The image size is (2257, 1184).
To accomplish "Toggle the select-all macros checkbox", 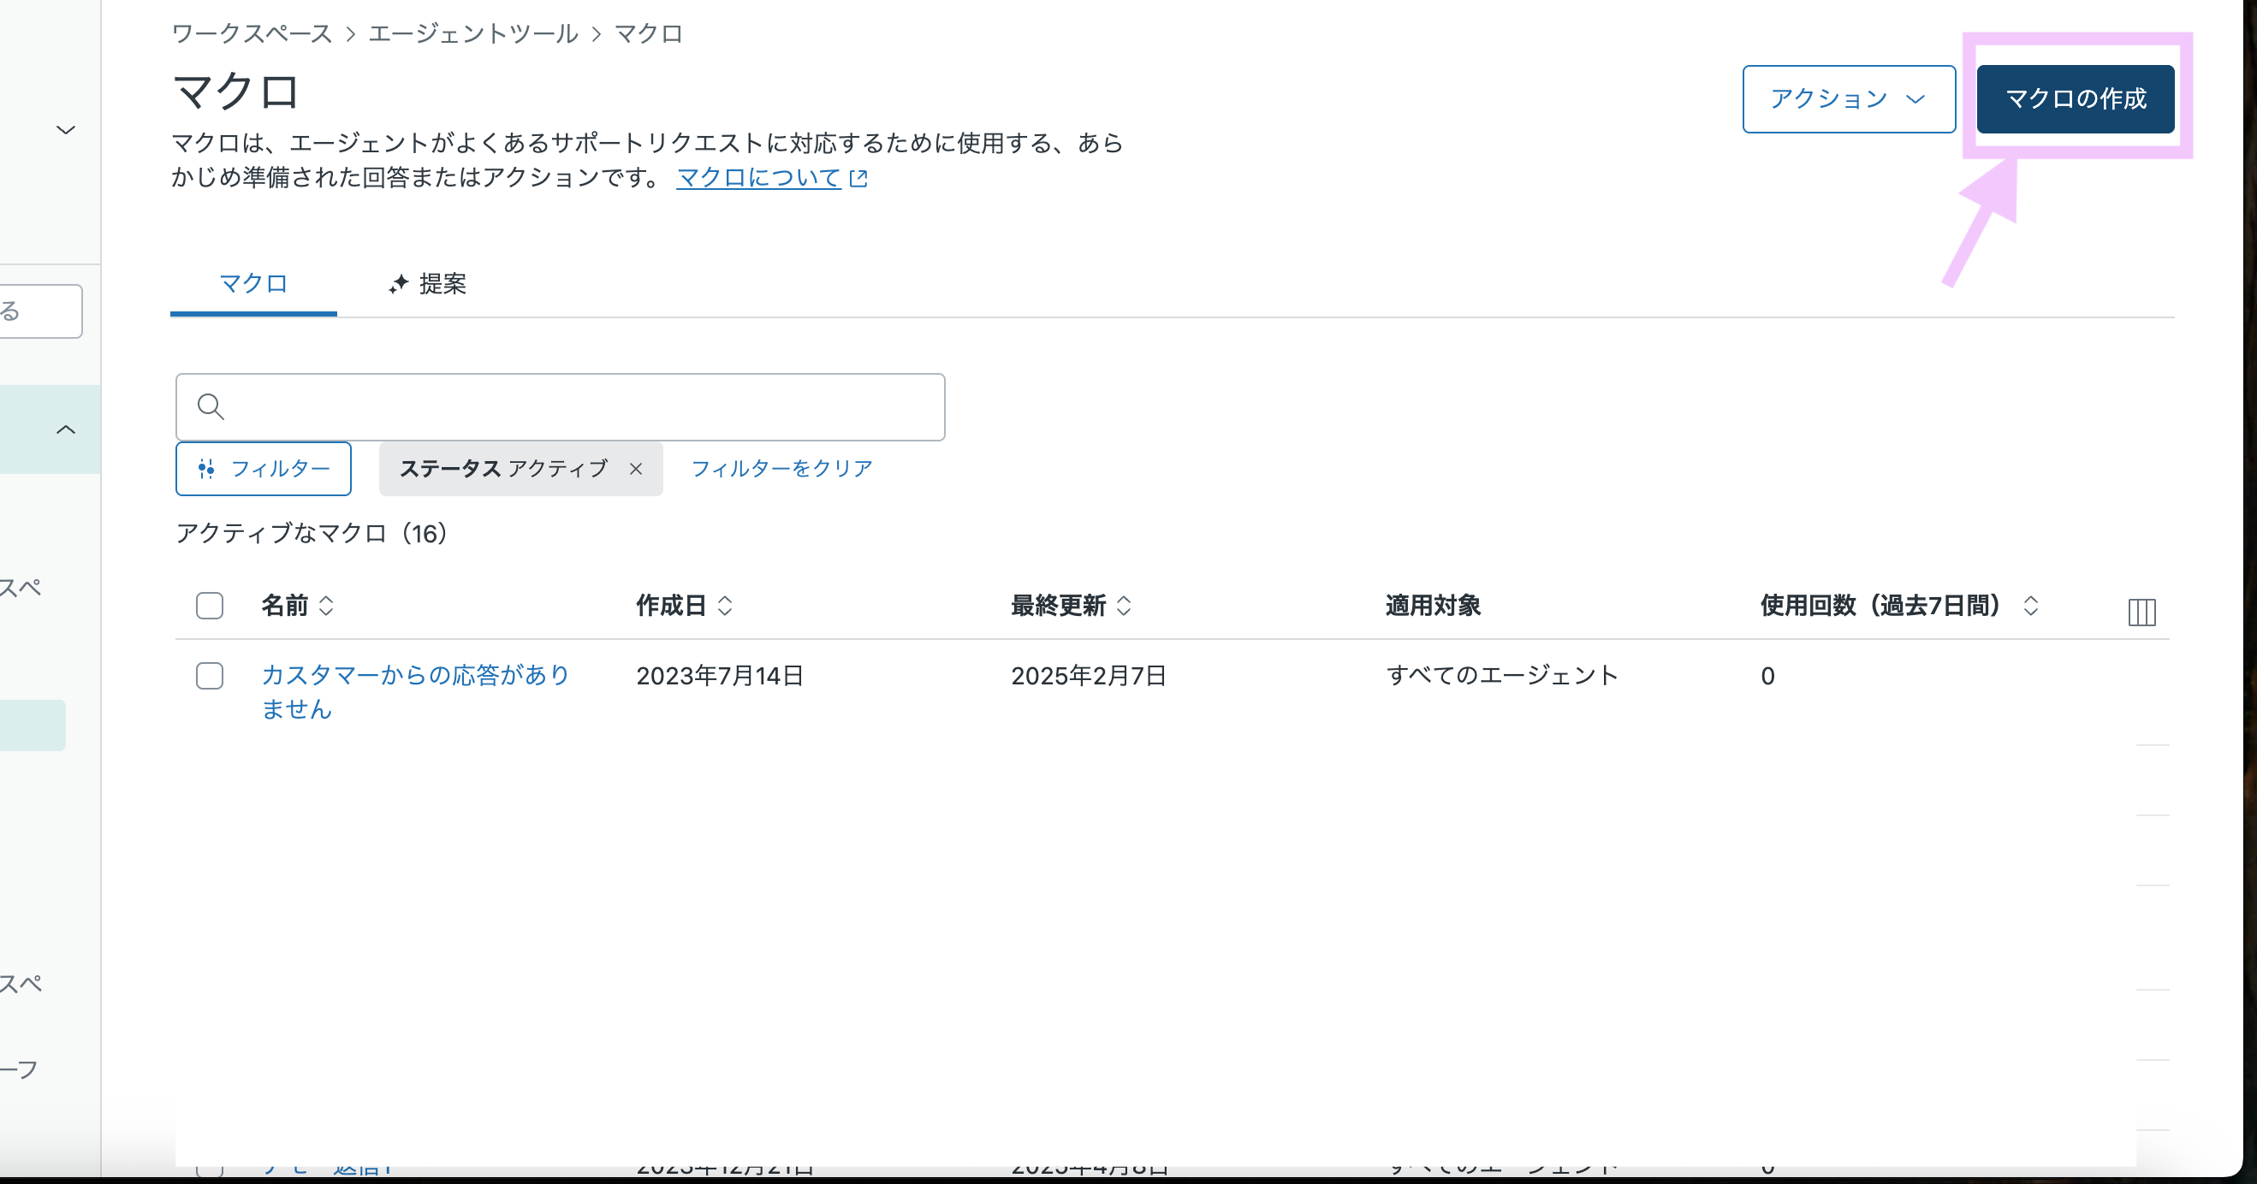I will click(210, 606).
